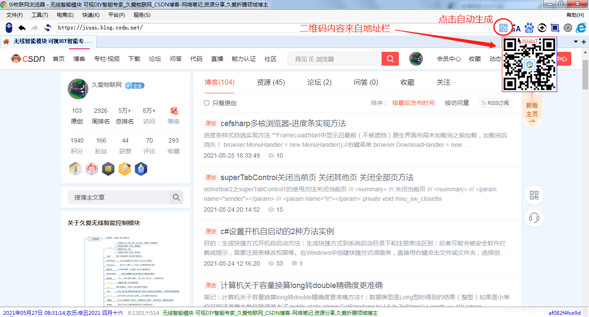Click the grey forward arrow

click(x=35, y=28)
